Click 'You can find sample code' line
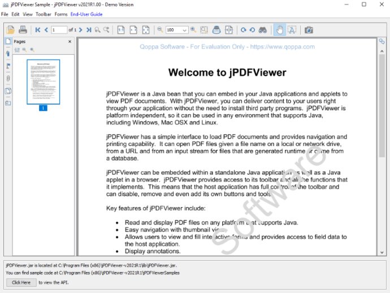 click(x=93, y=273)
